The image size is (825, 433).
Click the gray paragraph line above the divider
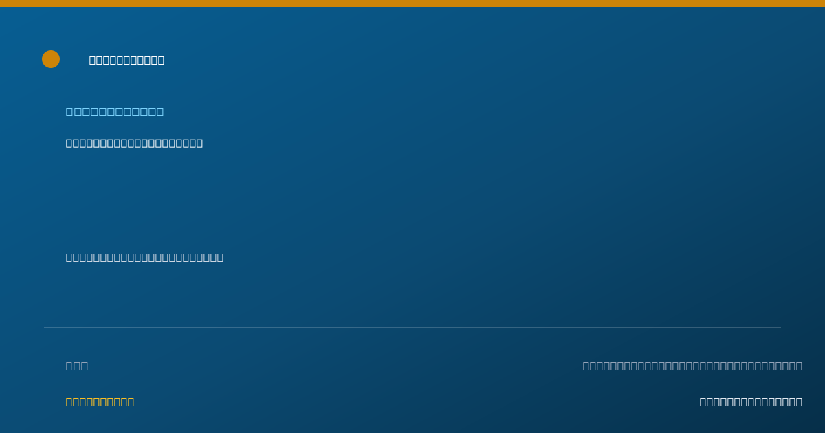click(144, 257)
